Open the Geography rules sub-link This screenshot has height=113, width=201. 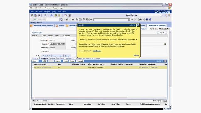70,58
